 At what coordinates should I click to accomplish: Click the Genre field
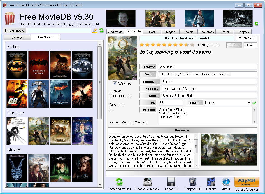(x=209, y=96)
